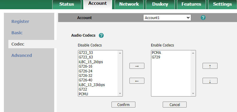
Task: Select G726-32 in Disable Codecs list
Action: (x=98, y=75)
